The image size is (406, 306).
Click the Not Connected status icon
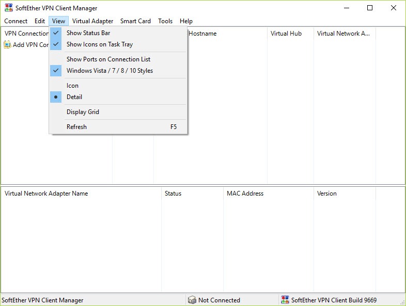(x=192, y=300)
